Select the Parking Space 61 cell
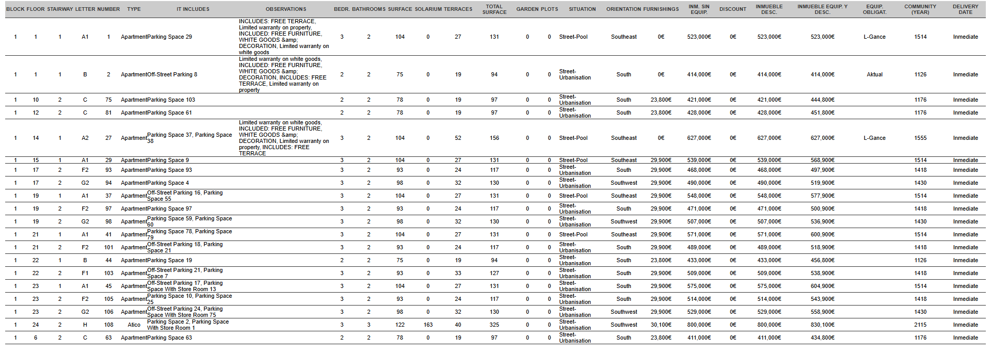 [x=169, y=113]
